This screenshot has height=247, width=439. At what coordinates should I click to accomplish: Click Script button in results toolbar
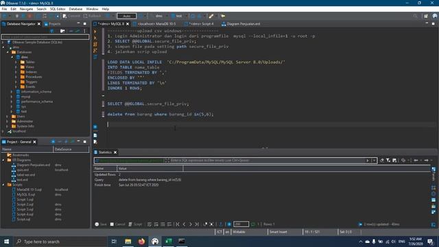[135, 224]
